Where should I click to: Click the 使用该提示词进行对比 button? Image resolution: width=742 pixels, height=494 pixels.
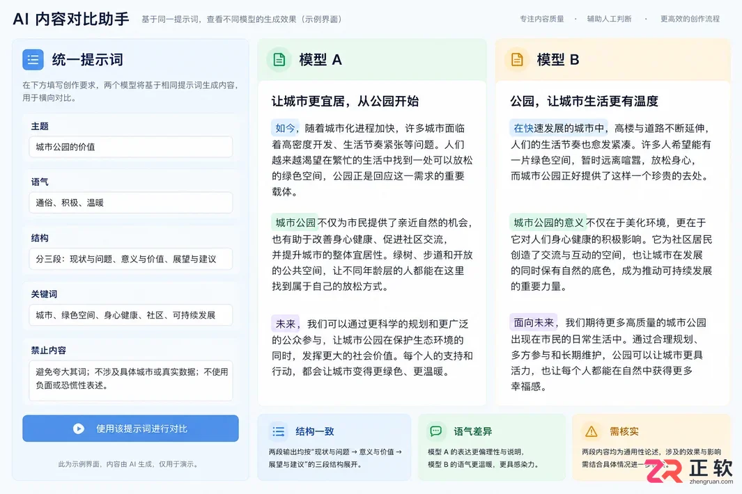point(130,429)
